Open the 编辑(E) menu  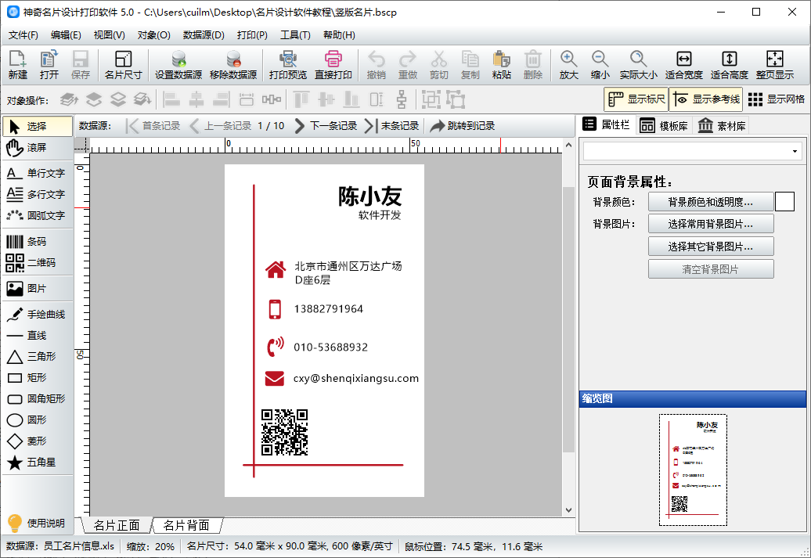pyautogui.click(x=66, y=35)
